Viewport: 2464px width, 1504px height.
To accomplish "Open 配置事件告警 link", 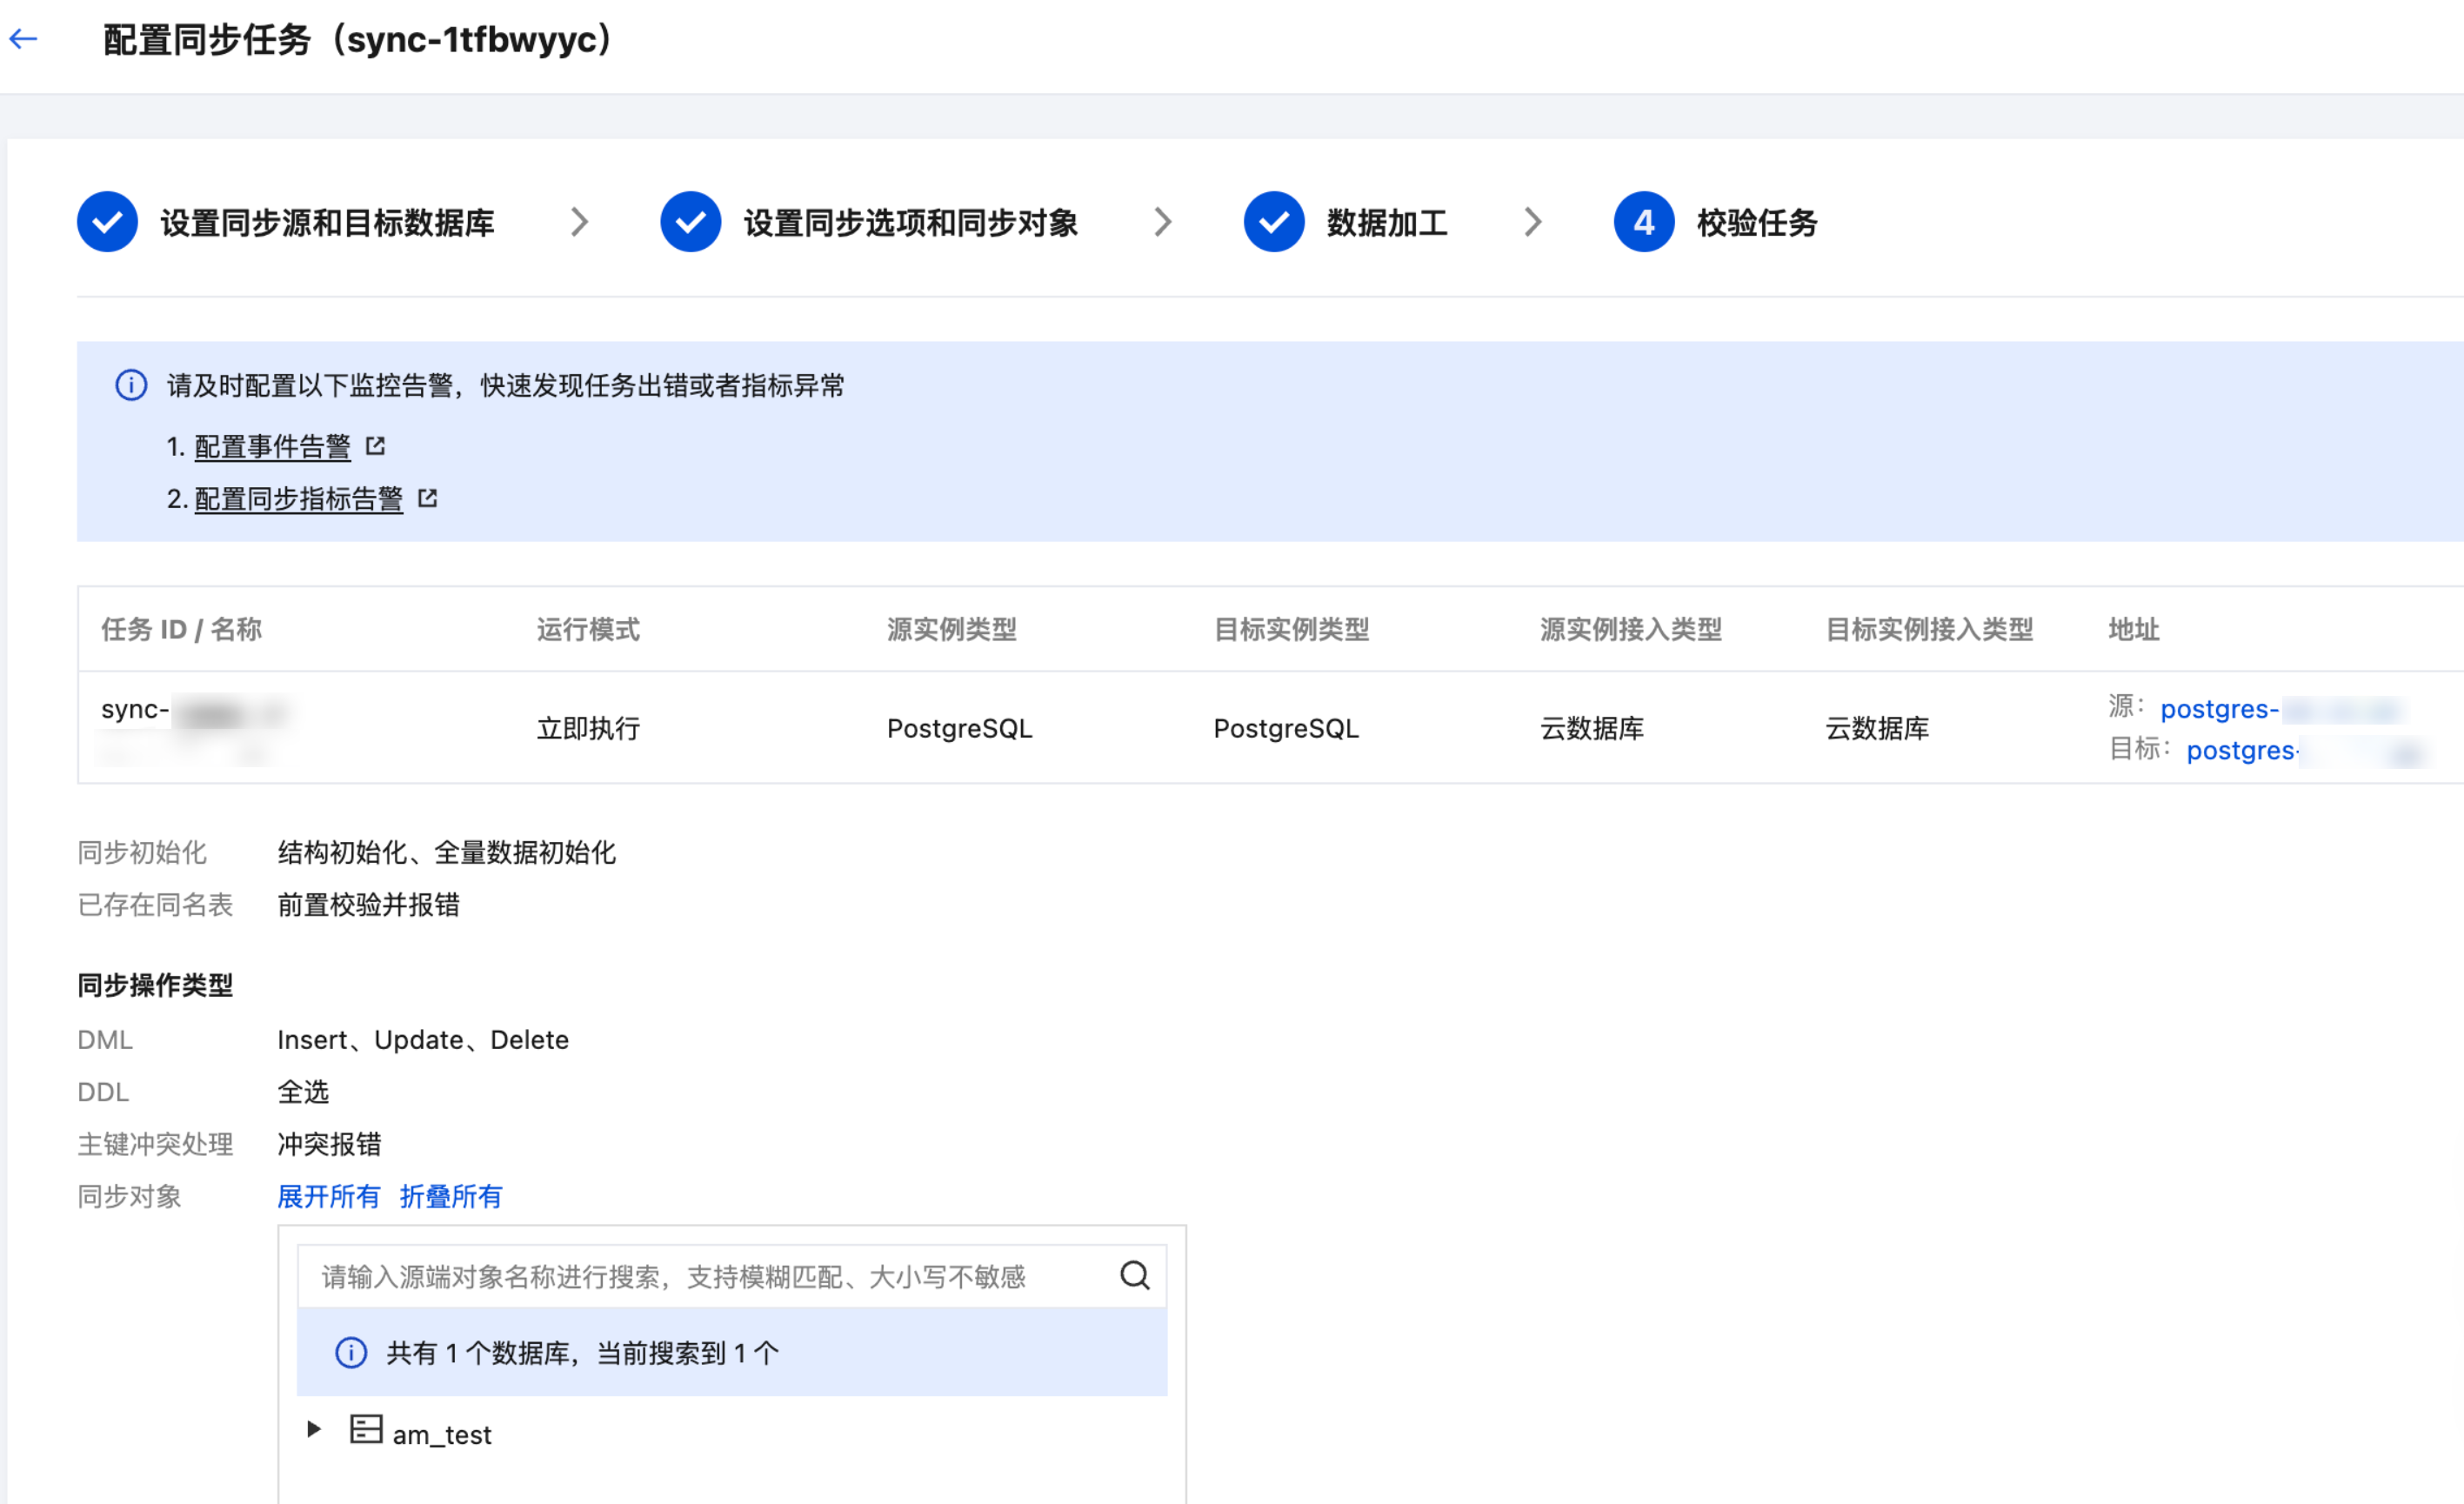I will [272, 446].
